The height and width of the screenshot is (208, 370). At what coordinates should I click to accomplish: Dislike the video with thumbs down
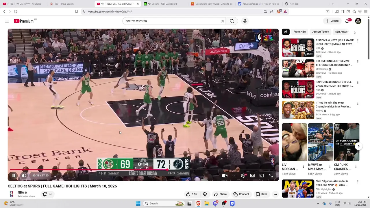coord(205,194)
